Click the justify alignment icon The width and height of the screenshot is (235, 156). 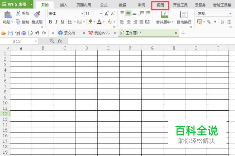click(142, 22)
